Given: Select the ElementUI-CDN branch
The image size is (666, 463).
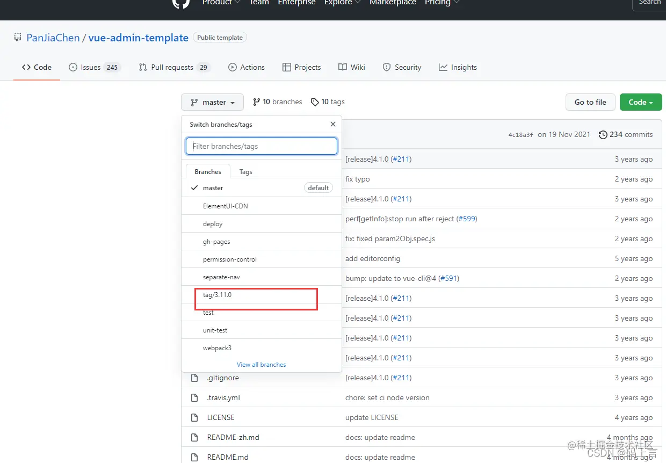Looking at the screenshot, I should coord(262,206).
